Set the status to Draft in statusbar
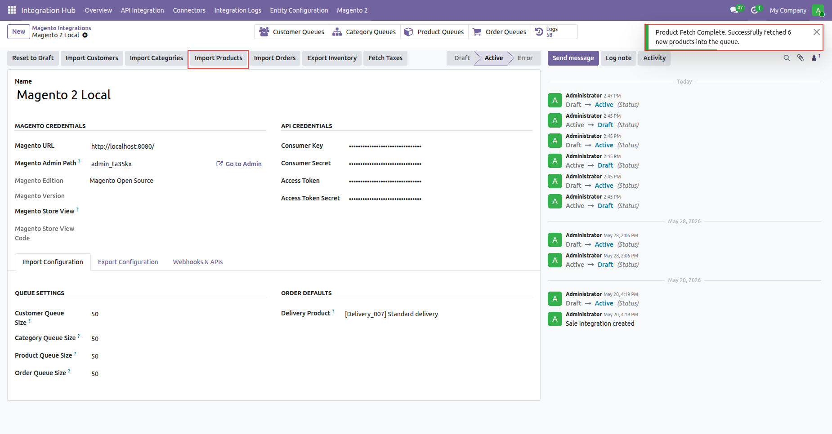The width and height of the screenshot is (832, 434). click(462, 58)
